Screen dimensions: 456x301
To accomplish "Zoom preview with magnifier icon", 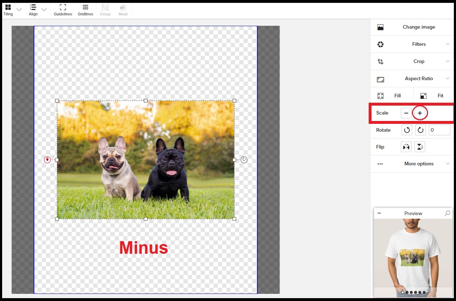I will tap(447, 213).
